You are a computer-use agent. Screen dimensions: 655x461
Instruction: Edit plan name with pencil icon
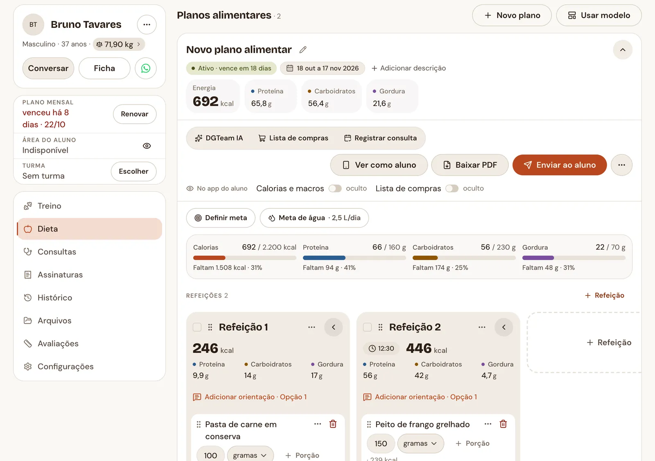pyautogui.click(x=303, y=50)
